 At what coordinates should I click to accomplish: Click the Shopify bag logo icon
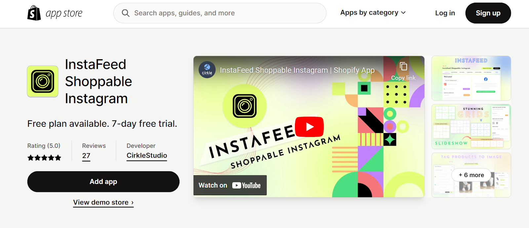click(x=34, y=13)
